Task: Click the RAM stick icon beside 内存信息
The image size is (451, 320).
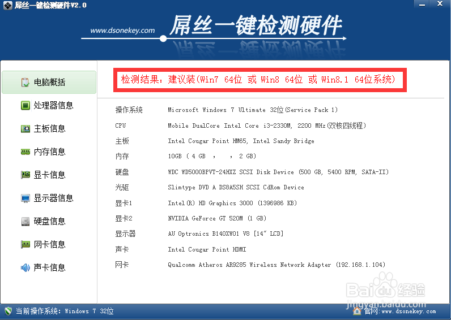Action: [25, 152]
